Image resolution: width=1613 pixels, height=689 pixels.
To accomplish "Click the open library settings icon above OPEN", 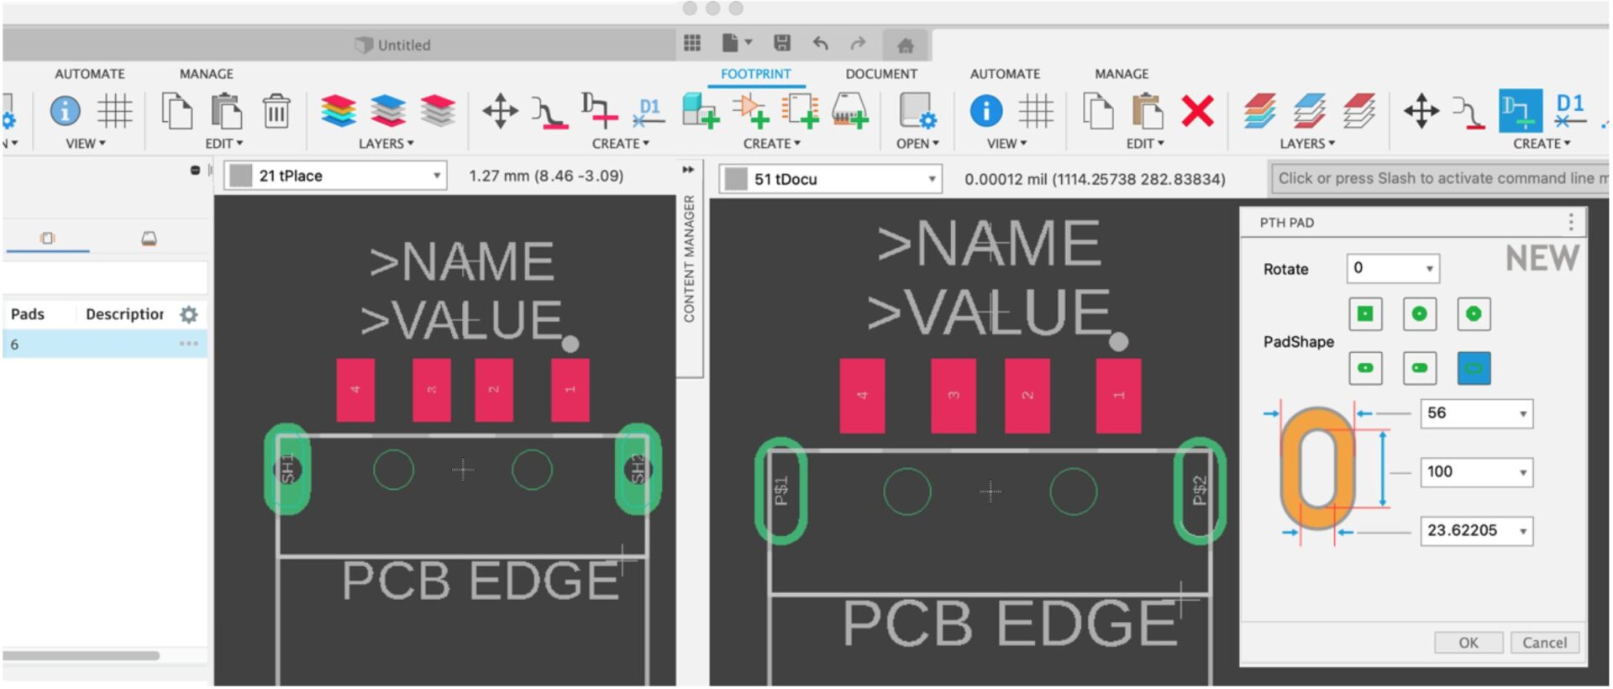I will click(x=917, y=110).
